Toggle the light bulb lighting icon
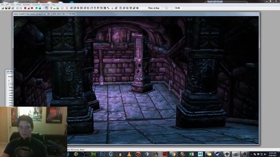This screenshot has height=157, width=280. click(x=51, y=8)
